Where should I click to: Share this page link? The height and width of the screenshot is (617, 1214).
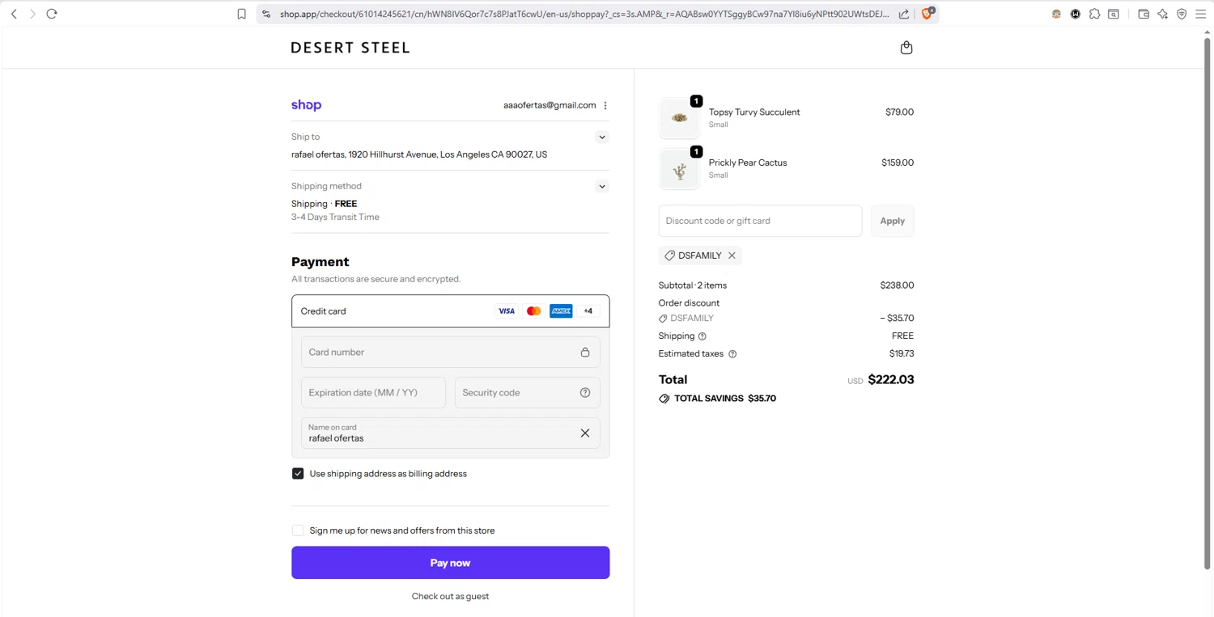pos(904,14)
